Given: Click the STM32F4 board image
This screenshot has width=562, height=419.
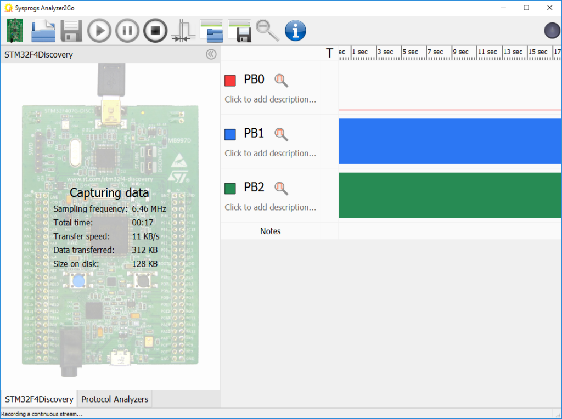Looking at the screenshot, I should click(x=110, y=220).
